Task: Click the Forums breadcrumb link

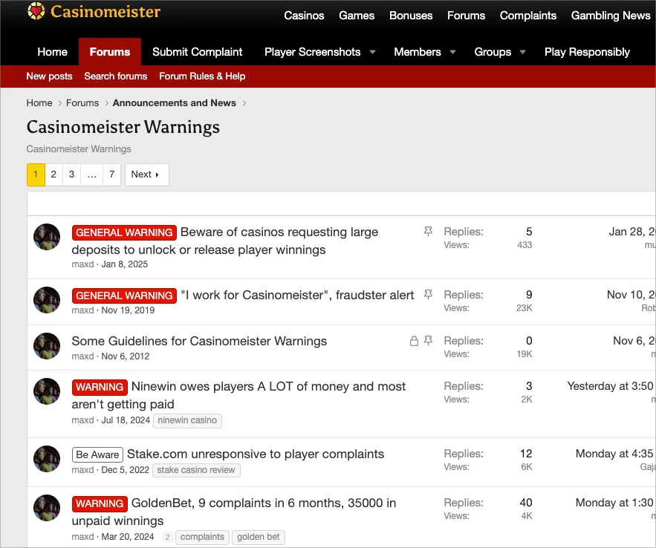Action: coord(82,102)
